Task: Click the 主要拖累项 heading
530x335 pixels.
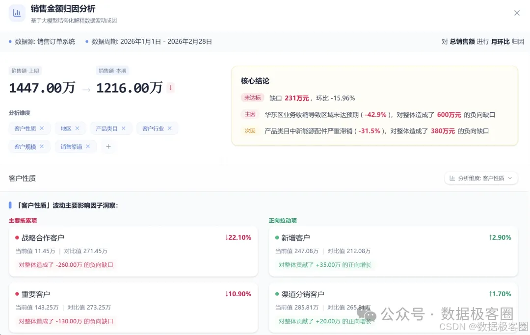Action: pyautogui.click(x=23, y=221)
